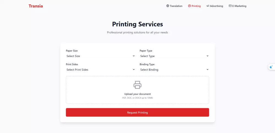Click the Request Printing button
This screenshot has width=275, height=133.
pos(137,112)
